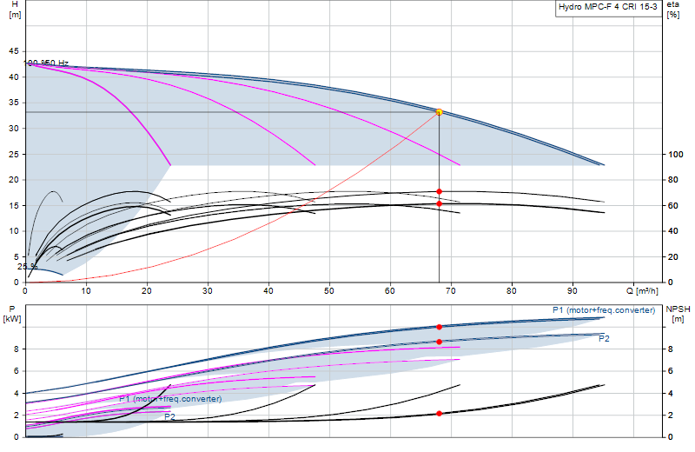Click the lower red efficiency point marker near 60%

point(439,203)
